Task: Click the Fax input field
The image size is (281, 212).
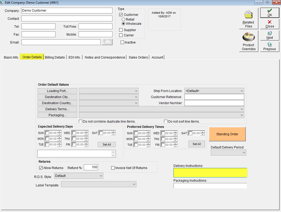Action: 39,34
